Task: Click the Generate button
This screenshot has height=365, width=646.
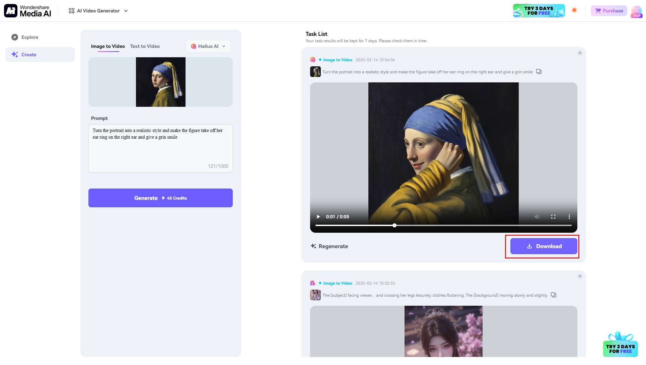Action: click(x=160, y=198)
